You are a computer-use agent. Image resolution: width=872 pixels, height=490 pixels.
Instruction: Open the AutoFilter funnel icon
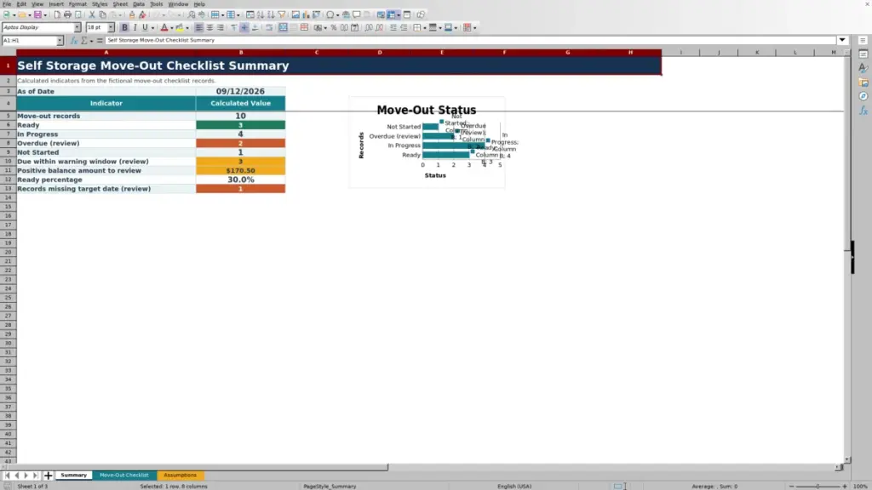point(282,15)
